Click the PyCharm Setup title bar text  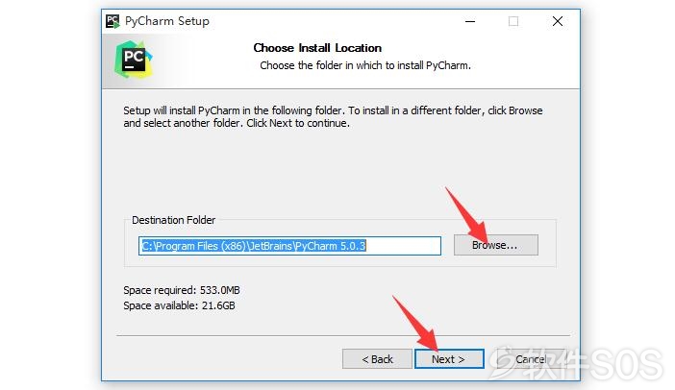tap(167, 21)
